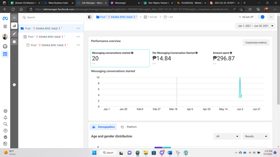The image size is (280, 157).
Task: Click the edit pencil icon
Action: coord(14,34)
